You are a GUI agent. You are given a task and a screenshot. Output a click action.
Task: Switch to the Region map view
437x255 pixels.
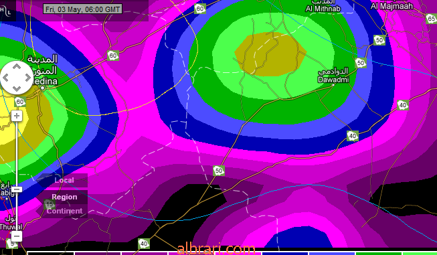pyautogui.click(x=64, y=197)
